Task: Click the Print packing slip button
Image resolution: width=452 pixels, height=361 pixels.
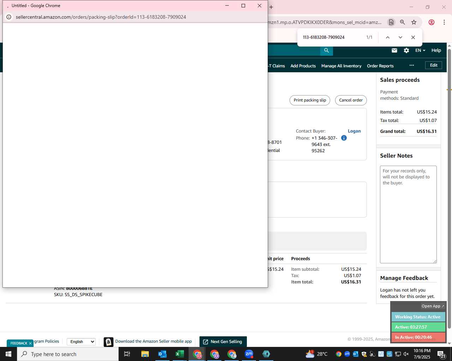Action: pyautogui.click(x=310, y=100)
